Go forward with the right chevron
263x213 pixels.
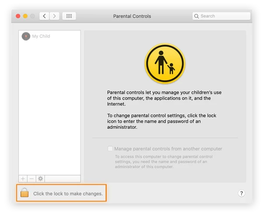click(54, 16)
